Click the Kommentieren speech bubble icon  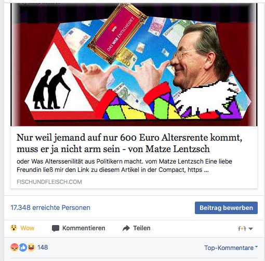pyautogui.click(x=56, y=228)
